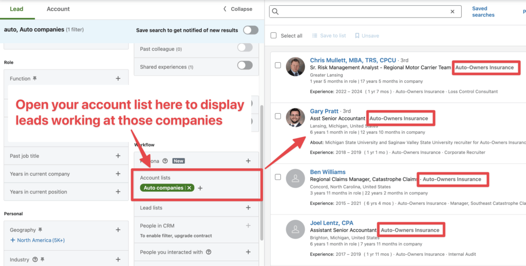This screenshot has width=526, height=266.
Task: Click the filter panel vertical scrollbar
Action: pyautogui.click(x=262, y=173)
